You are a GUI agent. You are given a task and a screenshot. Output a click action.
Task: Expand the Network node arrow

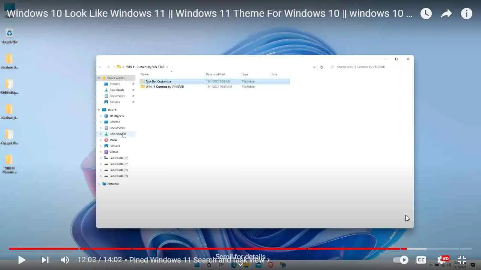99,184
